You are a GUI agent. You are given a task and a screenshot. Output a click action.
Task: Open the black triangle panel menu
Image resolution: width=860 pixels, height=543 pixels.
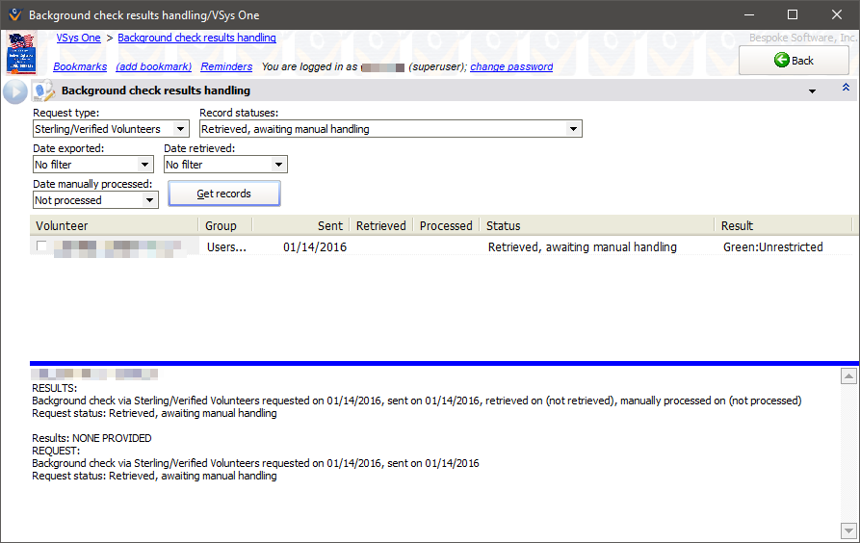click(x=812, y=90)
